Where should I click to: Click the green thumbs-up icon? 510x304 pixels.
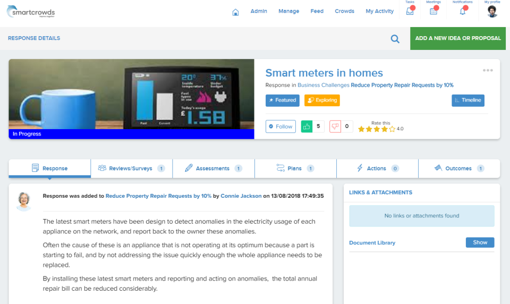(x=307, y=126)
